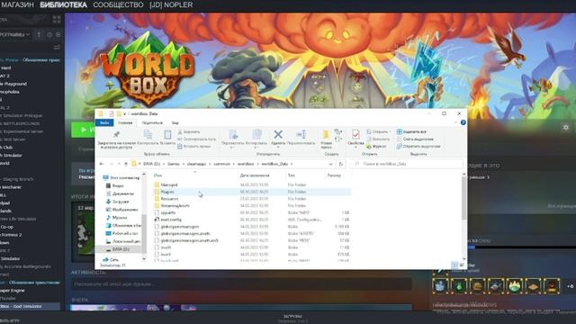
Task: Click the Properties icon in the Explorer title bar
Action: tap(111, 113)
